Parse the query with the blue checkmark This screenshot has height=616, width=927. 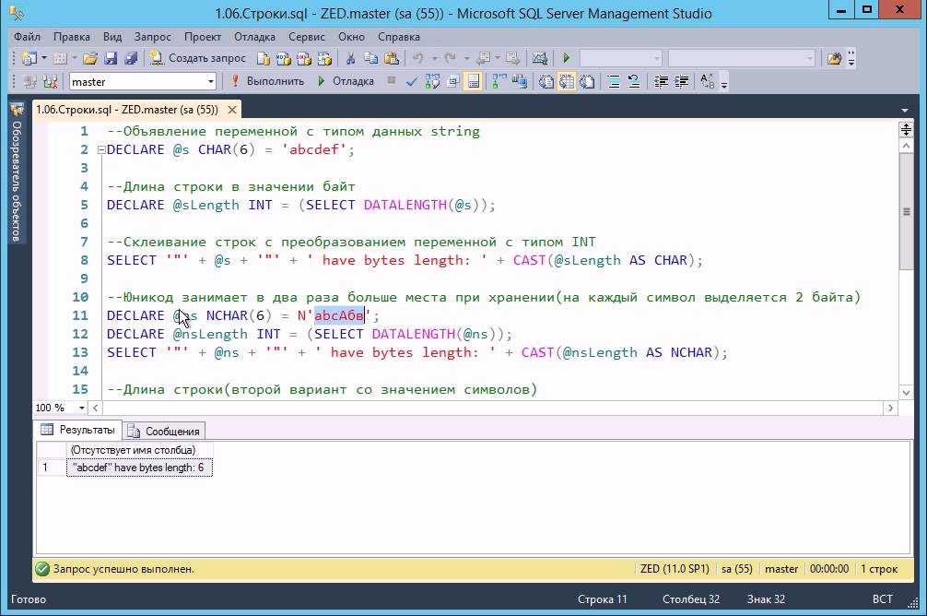point(412,82)
